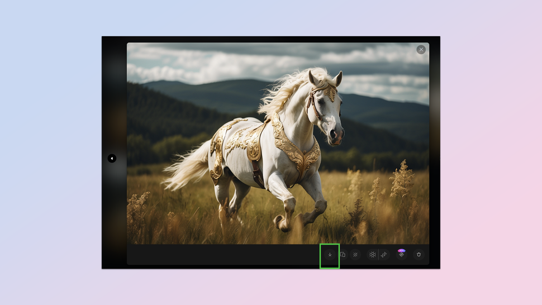This screenshot has height=305, width=542.
Task: Click the diagonal-lines icon in the toolbar
Action: coord(355,255)
